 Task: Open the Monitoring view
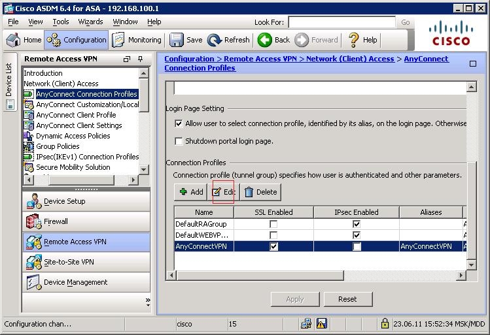pos(137,40)
